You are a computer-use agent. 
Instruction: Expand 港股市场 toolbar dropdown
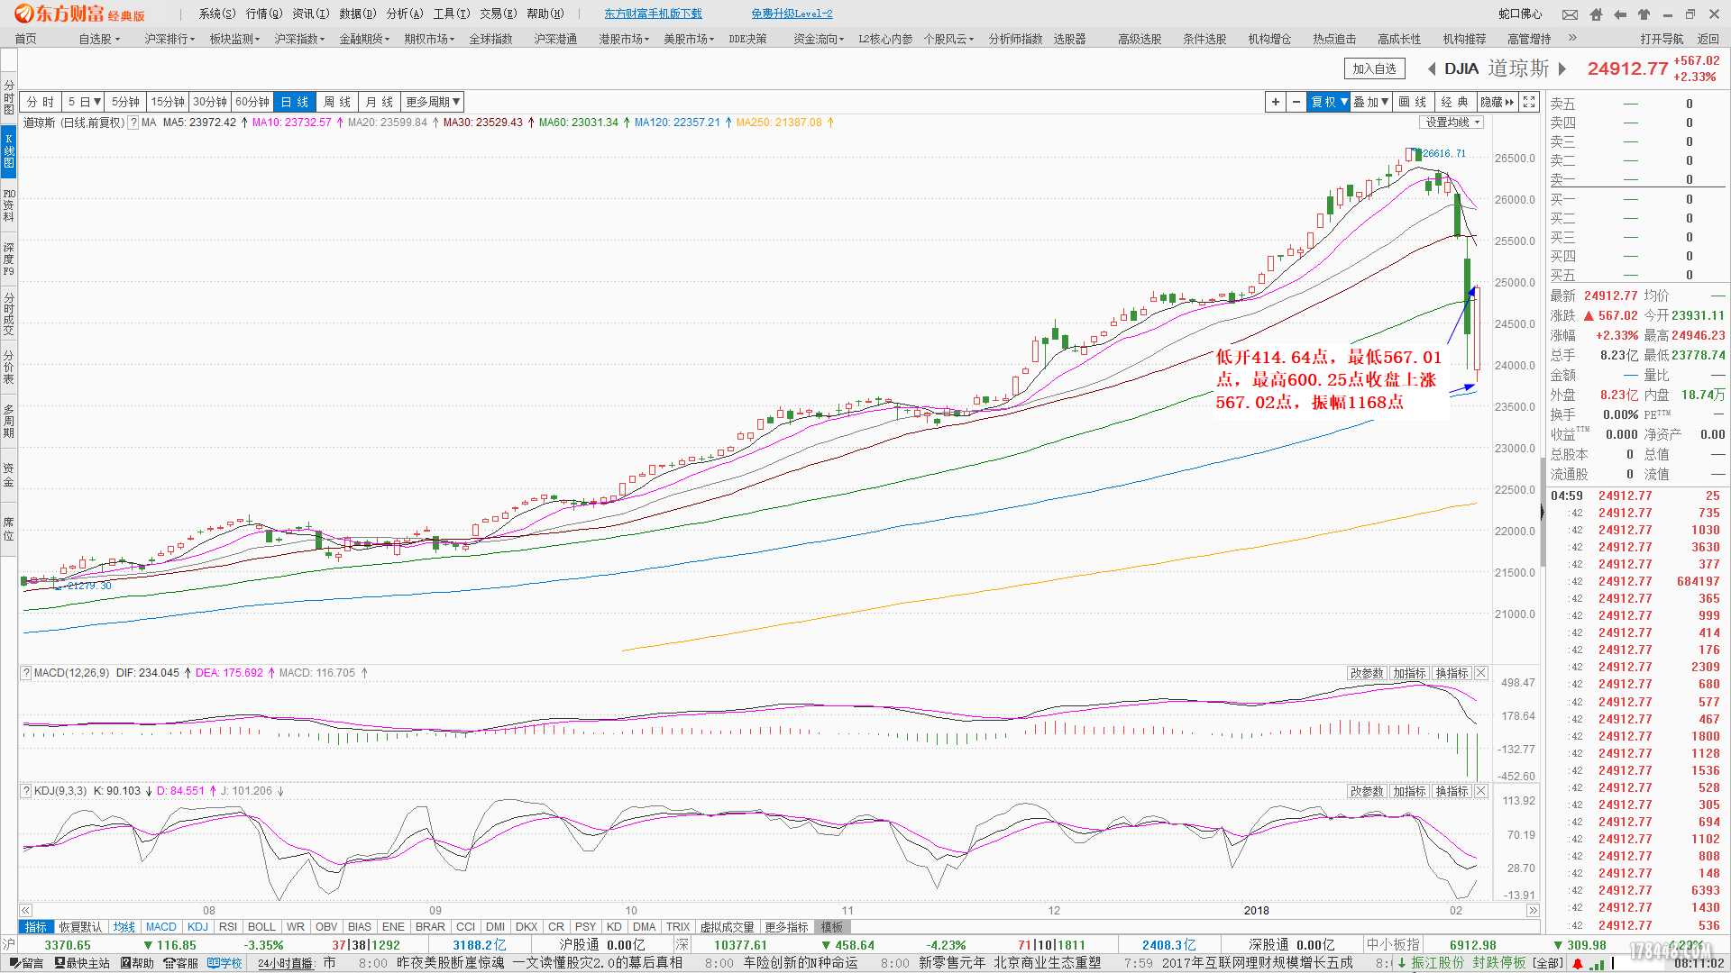pyautogui.click(x=624, y=39)
